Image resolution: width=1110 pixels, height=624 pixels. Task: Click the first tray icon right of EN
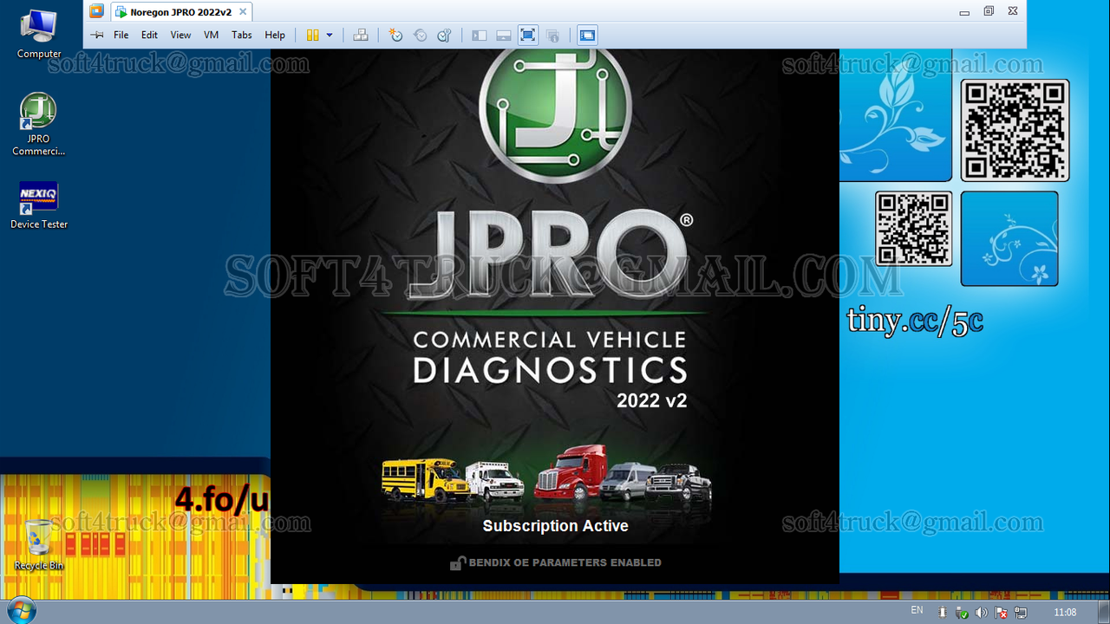(x=943, y=613)
